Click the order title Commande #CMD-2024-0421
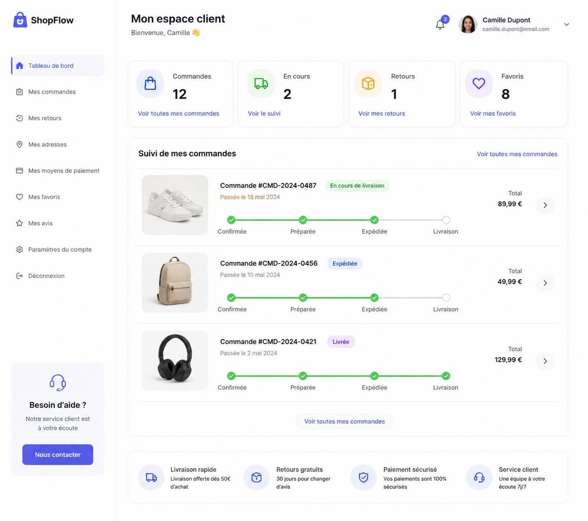This screenshot has height=521, width=588. click(x=268, y=341)
